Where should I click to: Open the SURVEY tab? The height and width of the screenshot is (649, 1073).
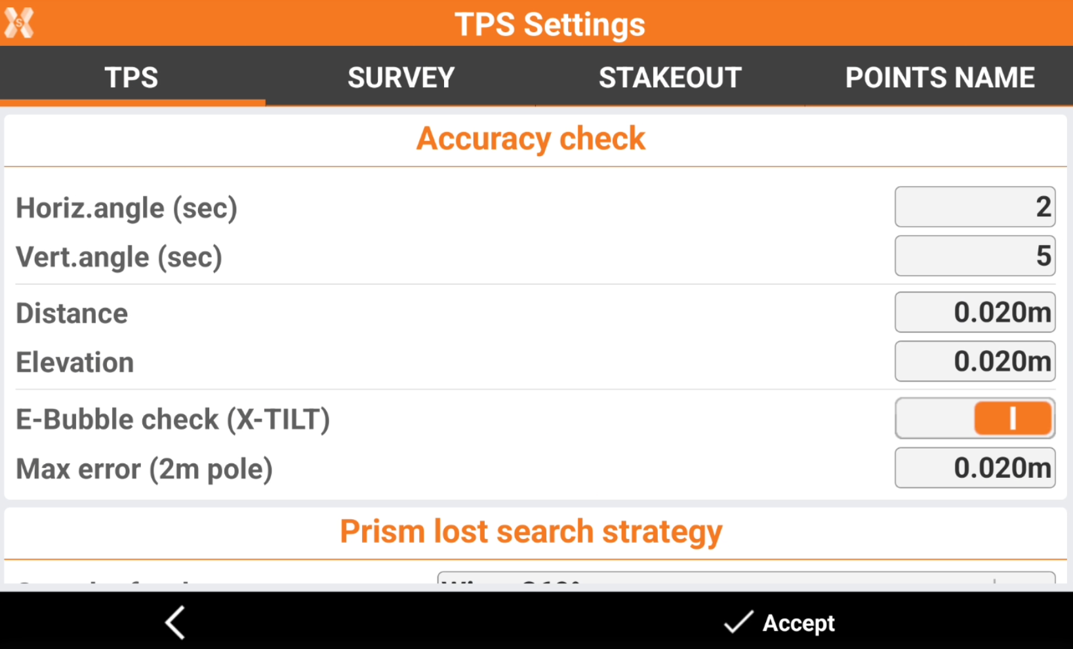[401, 77]
